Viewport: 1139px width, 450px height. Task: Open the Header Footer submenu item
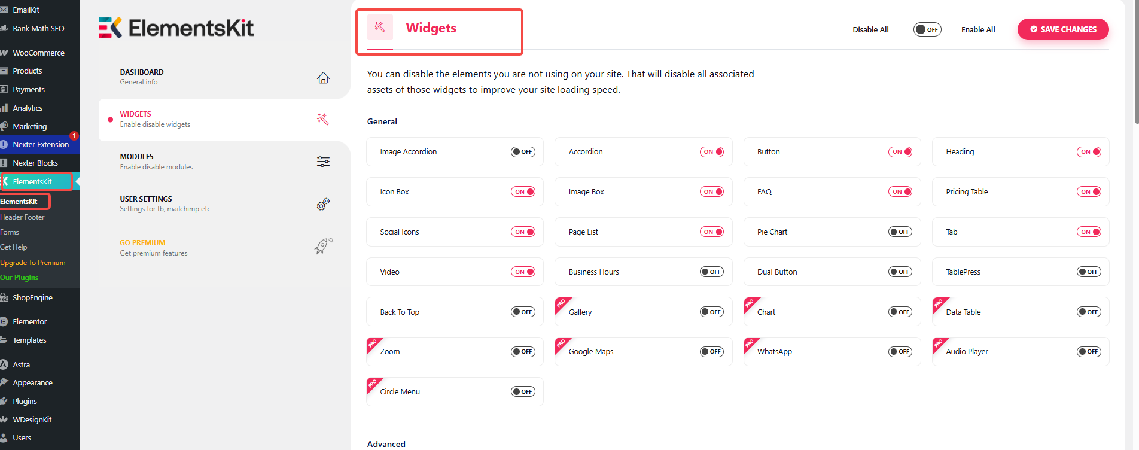pyautogui.click(x=23, y=217)
